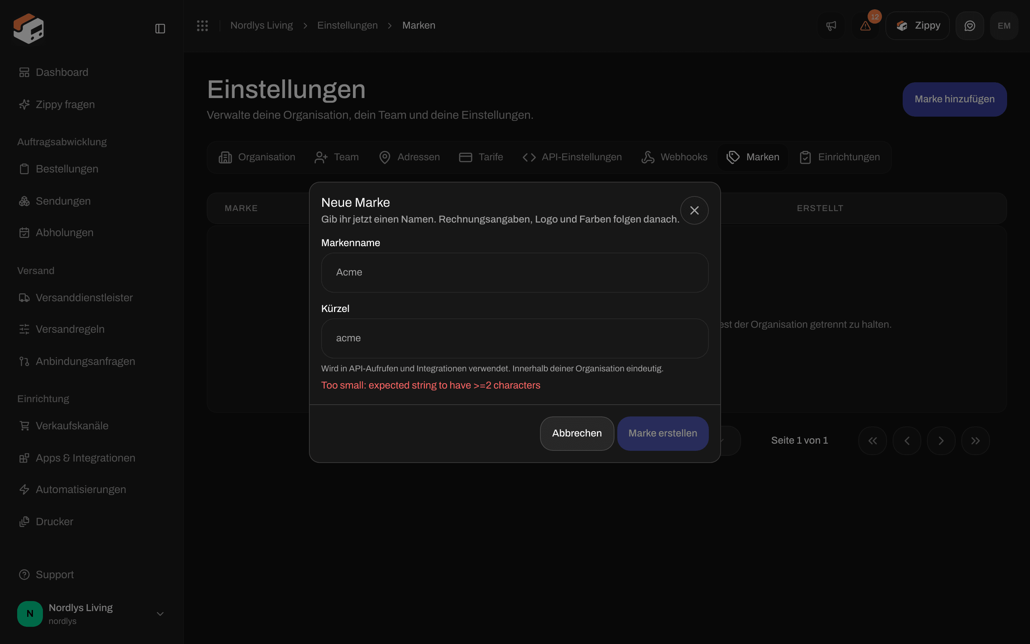1030x644 pixels.
Task: Click the Apps & Integrationen icon
Action: (24, 458)
